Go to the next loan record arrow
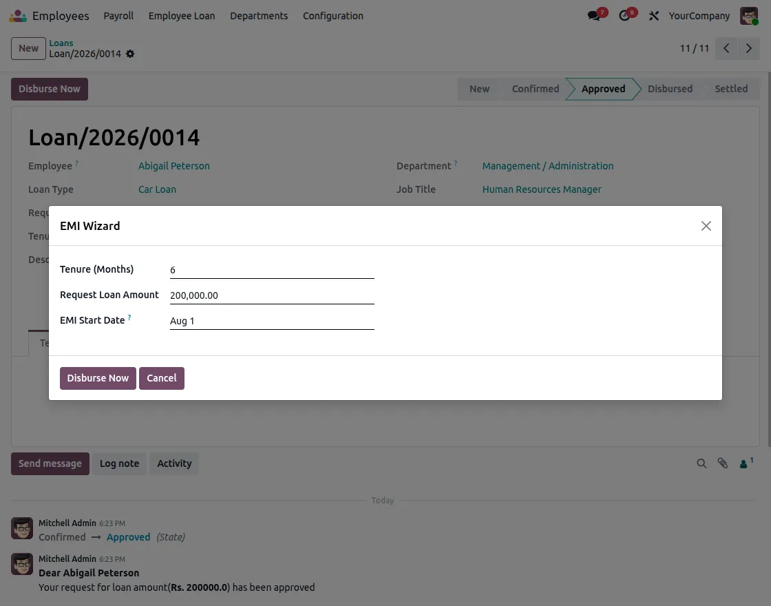This screenshot has height=606, width=771. [x=748, y=48]
